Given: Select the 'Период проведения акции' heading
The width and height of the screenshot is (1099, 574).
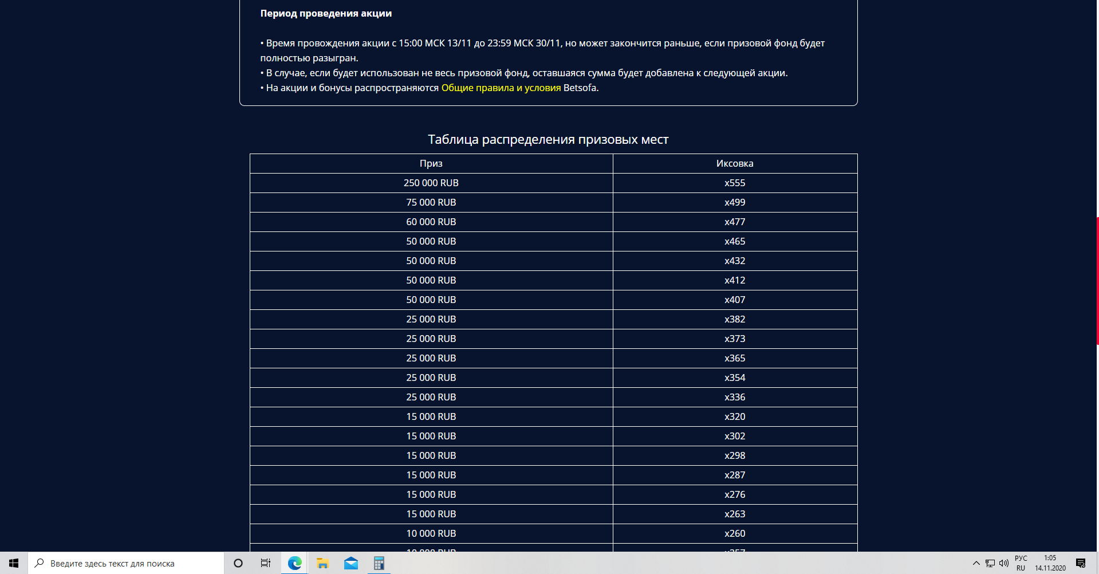Looking at the screenshot, I should click(326, 13).
